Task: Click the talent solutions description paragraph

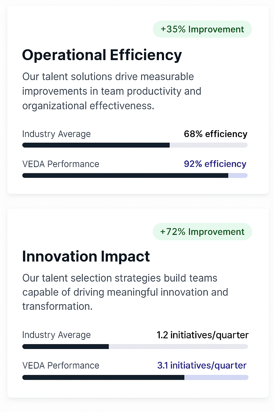Action: [112, 91]
